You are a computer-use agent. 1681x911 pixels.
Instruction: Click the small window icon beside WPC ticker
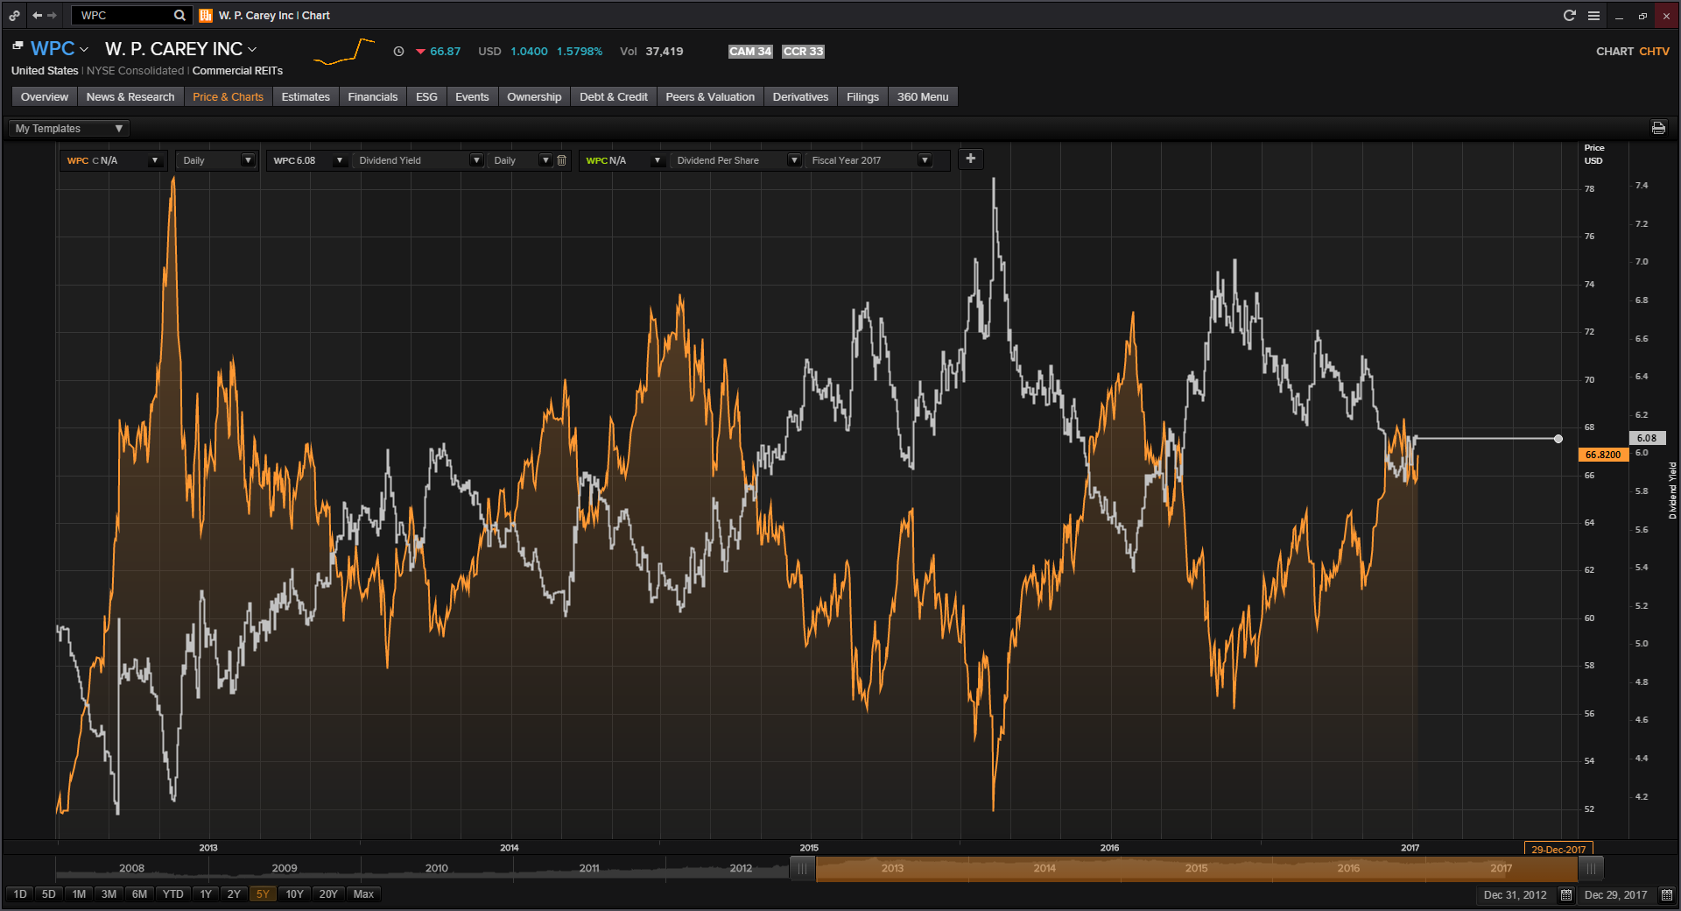click(18, 45)
